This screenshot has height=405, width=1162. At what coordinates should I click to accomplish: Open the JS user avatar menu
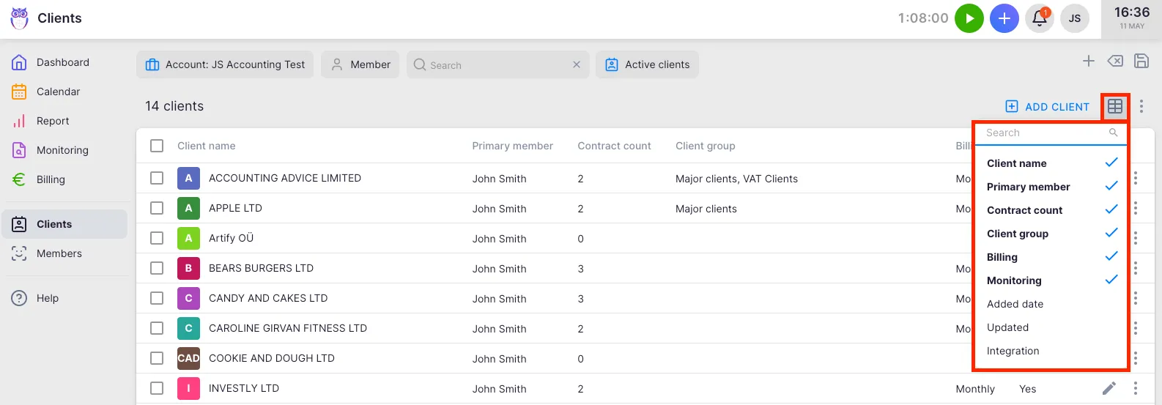coord(1074,18)
